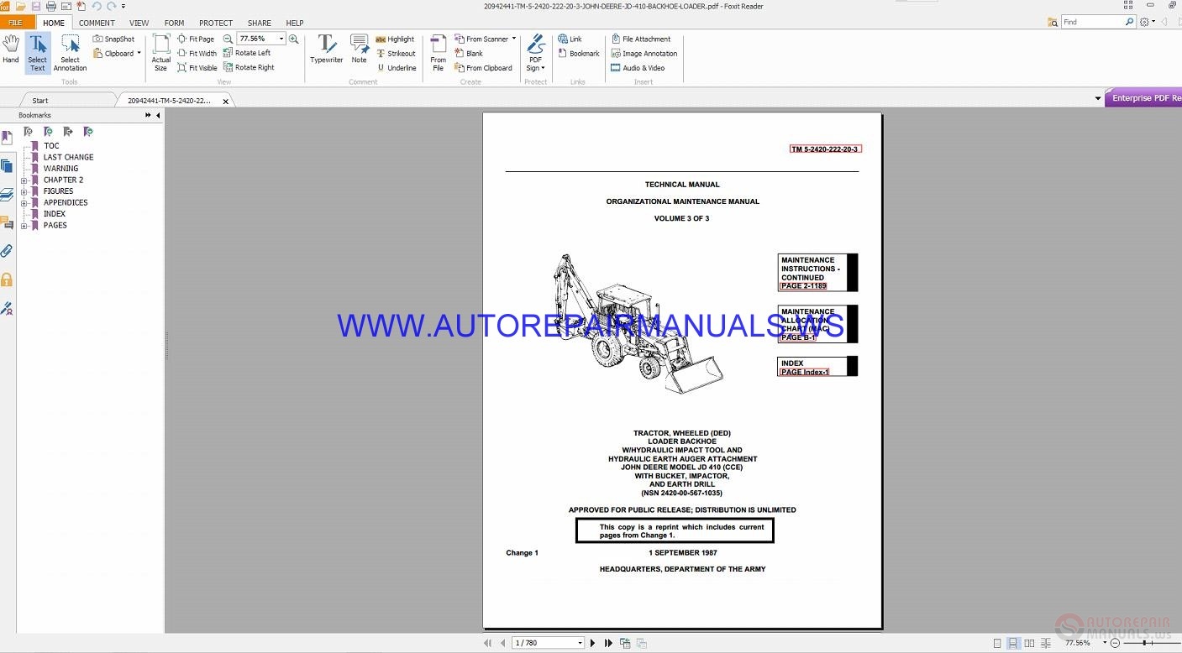
Task: Open the Digital Signatures panel icon
Action: [x=7, y=308]
